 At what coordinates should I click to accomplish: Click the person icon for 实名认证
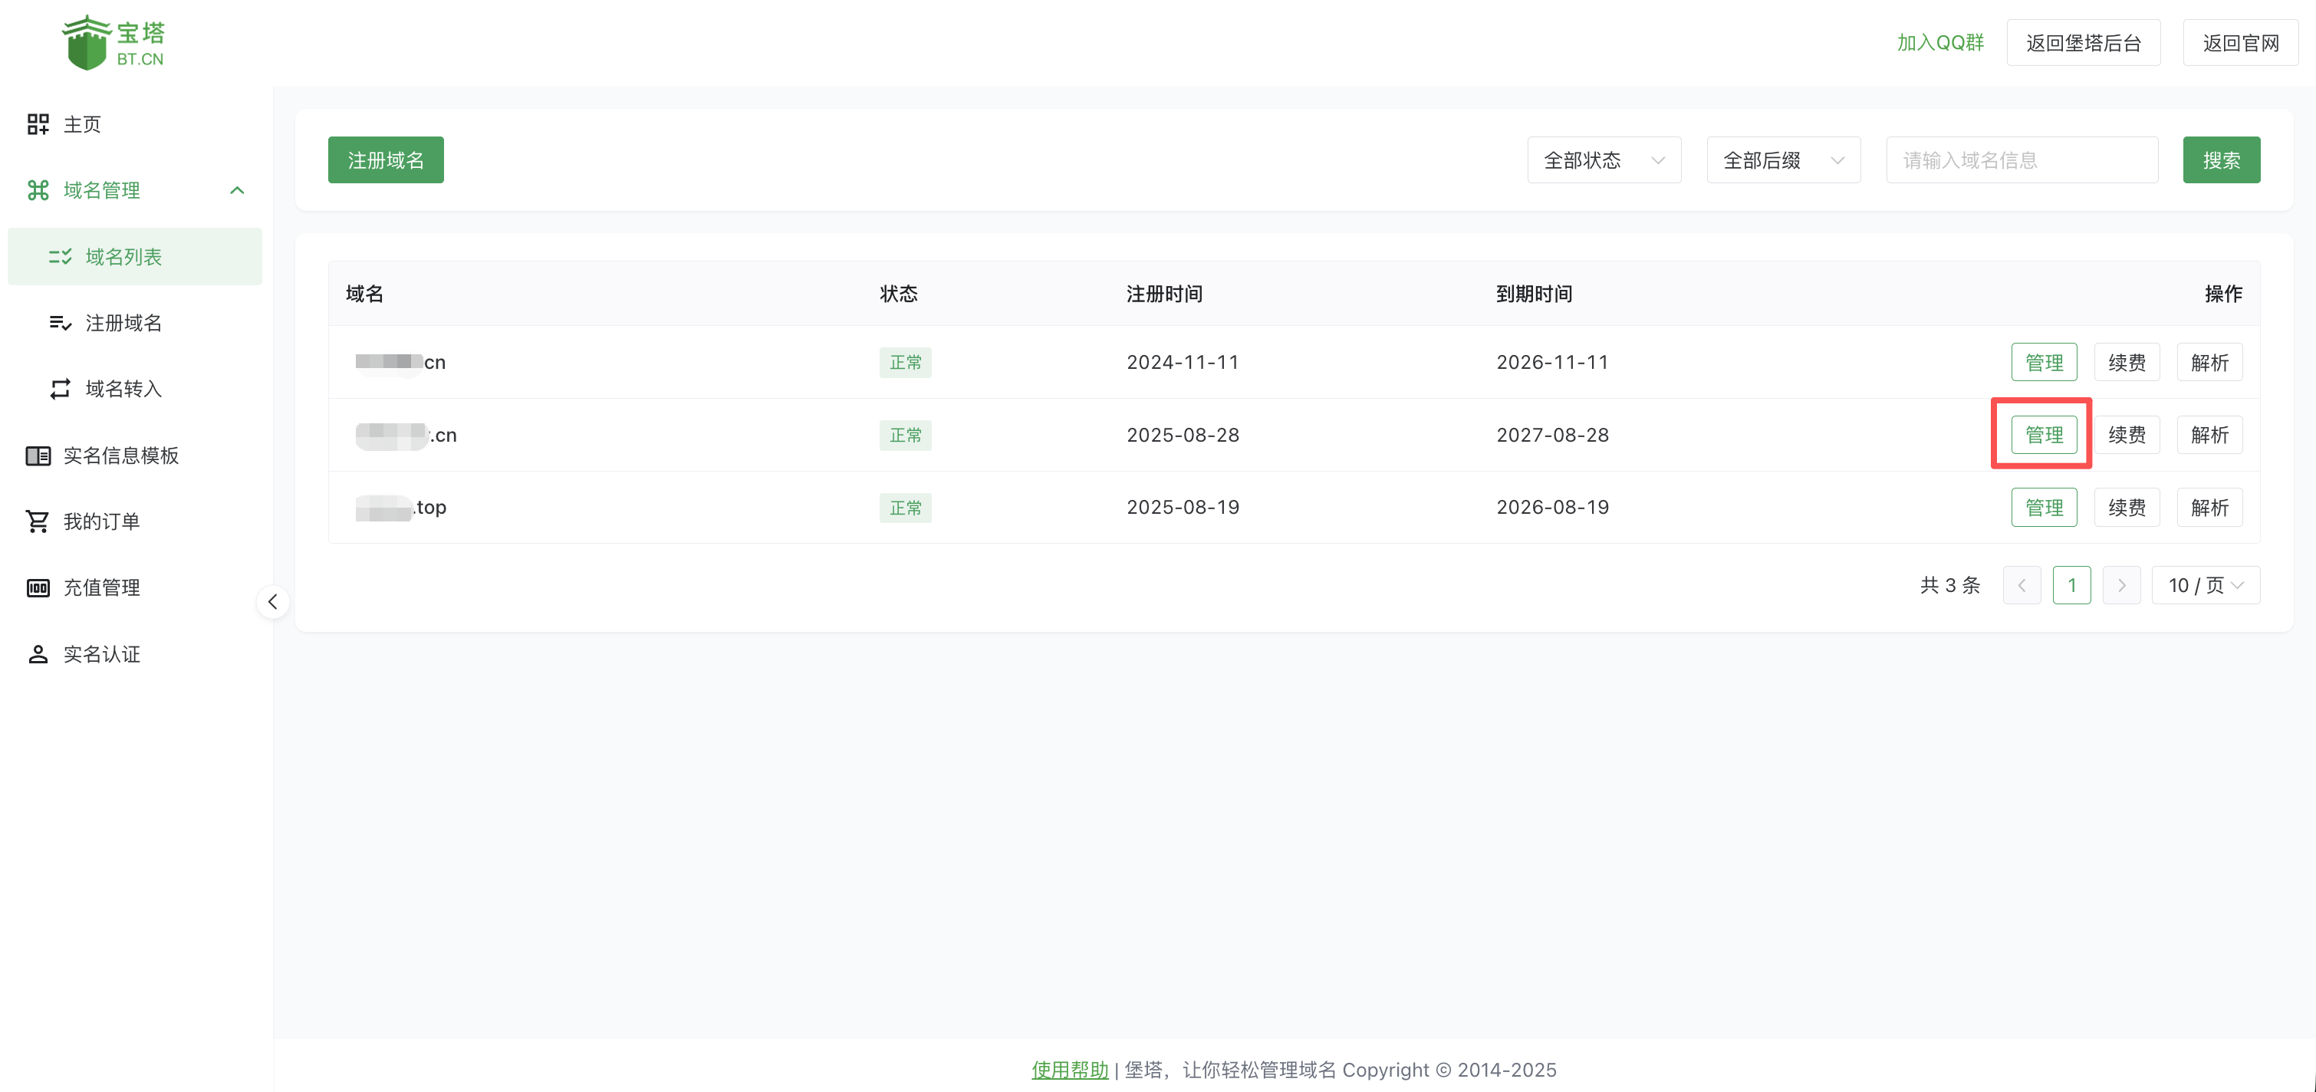38,654
